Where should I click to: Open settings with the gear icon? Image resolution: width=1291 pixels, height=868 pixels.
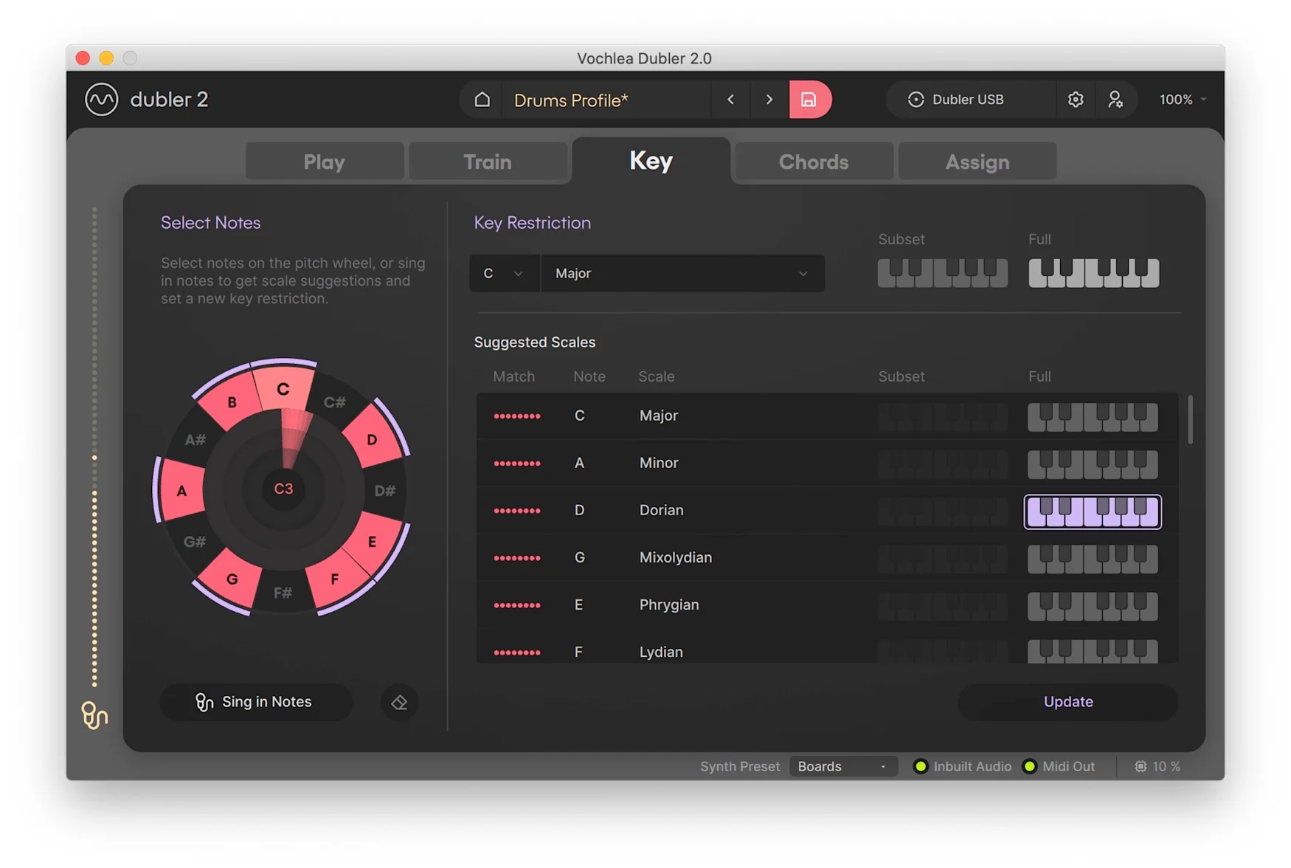click(x=1075, y=100)
